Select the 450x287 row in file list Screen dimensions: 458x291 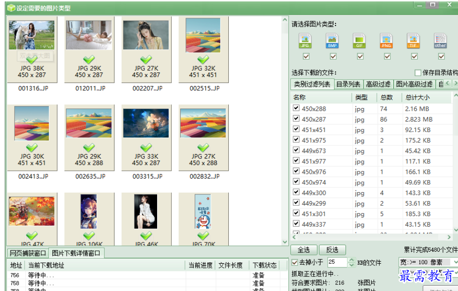pos(371,120)
